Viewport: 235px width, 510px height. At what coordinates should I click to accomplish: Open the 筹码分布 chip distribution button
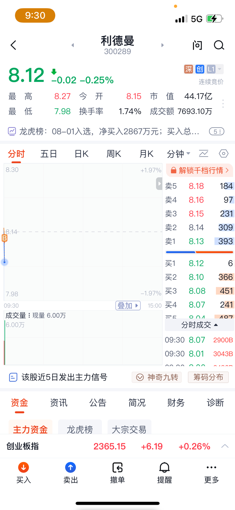(x=208, y=377)
